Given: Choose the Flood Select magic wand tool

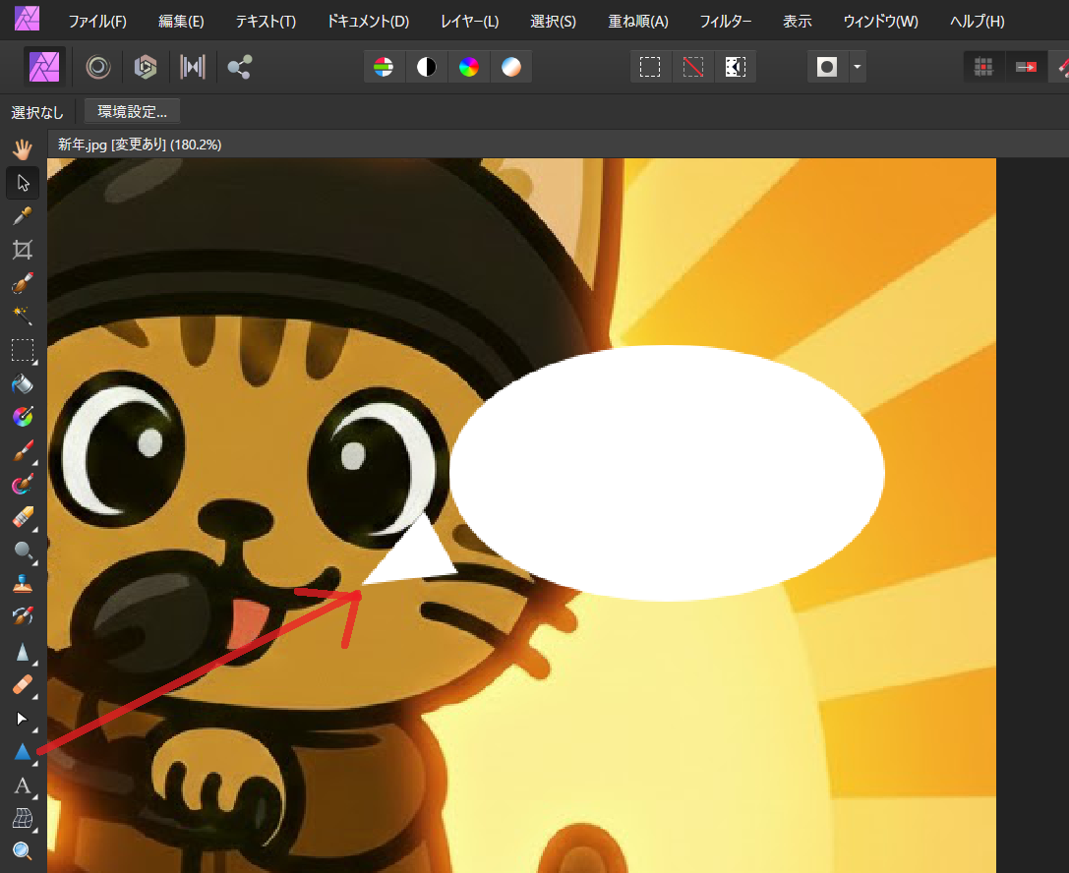Looking at the screenshot, I should (23, 317).
